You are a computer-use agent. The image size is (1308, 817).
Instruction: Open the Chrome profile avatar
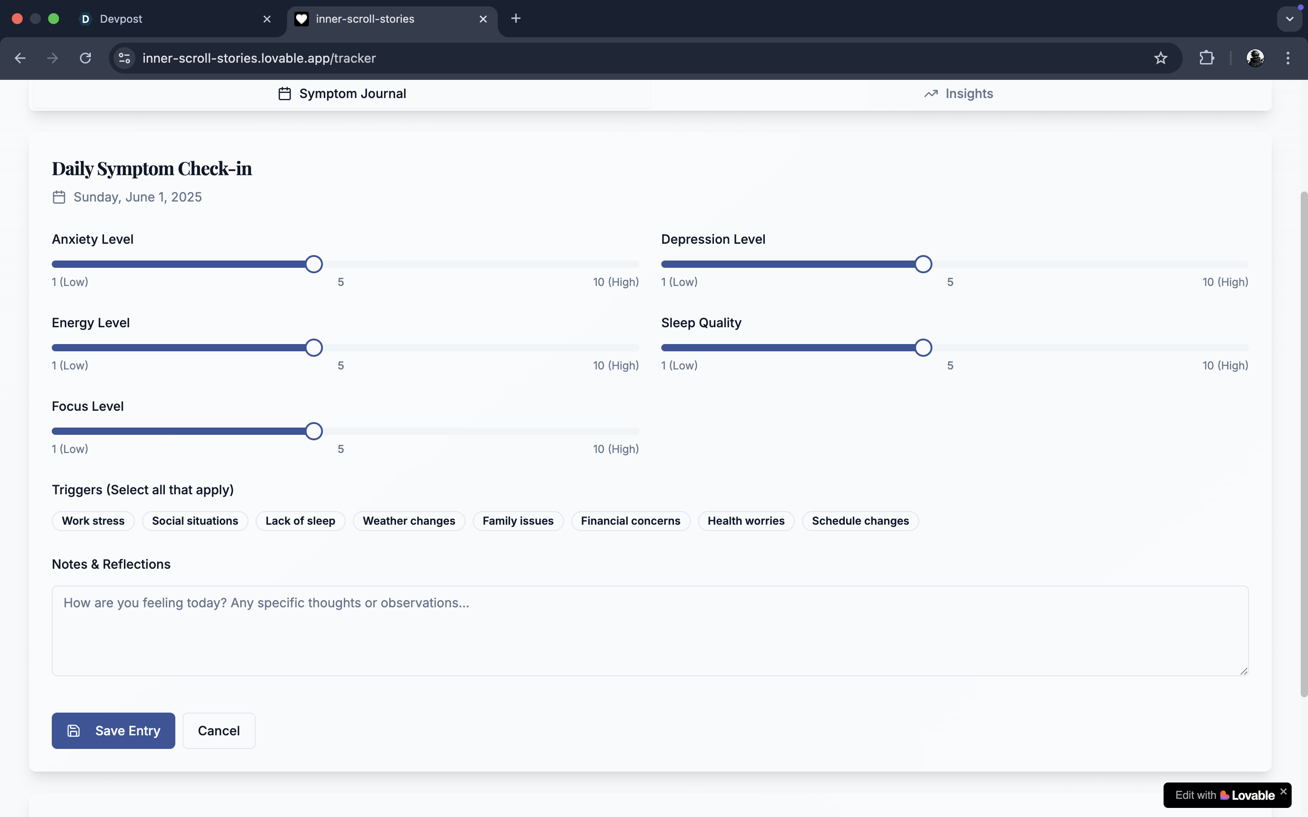pyautogui.click(x=1254, y=58)
